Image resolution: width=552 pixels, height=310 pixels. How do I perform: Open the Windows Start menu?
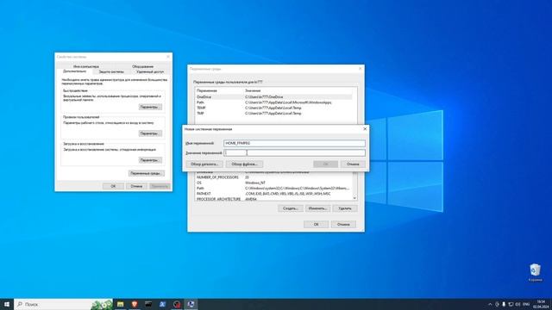[x=7, y=304]
